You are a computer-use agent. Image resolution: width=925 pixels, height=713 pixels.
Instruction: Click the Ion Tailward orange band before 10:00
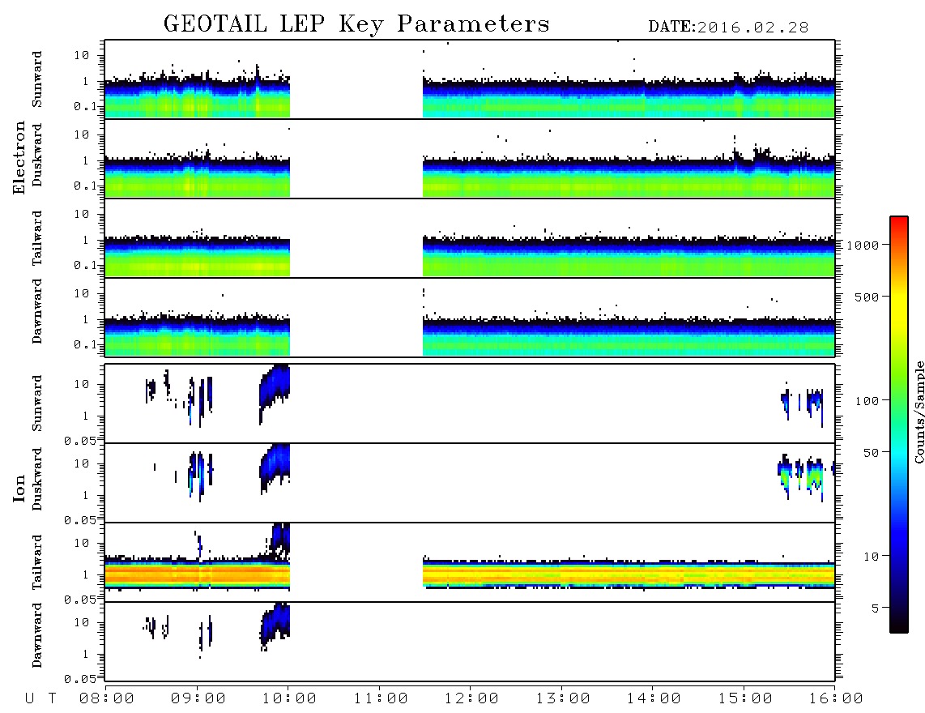click(197, 574)
